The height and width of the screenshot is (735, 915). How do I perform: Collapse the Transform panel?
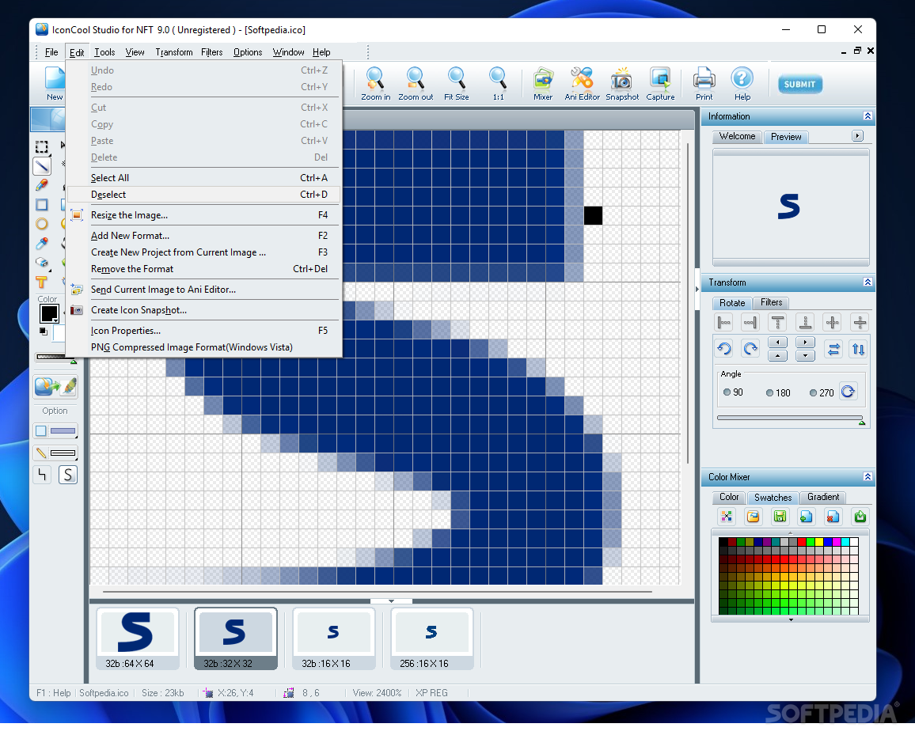(x=868, y=282)
